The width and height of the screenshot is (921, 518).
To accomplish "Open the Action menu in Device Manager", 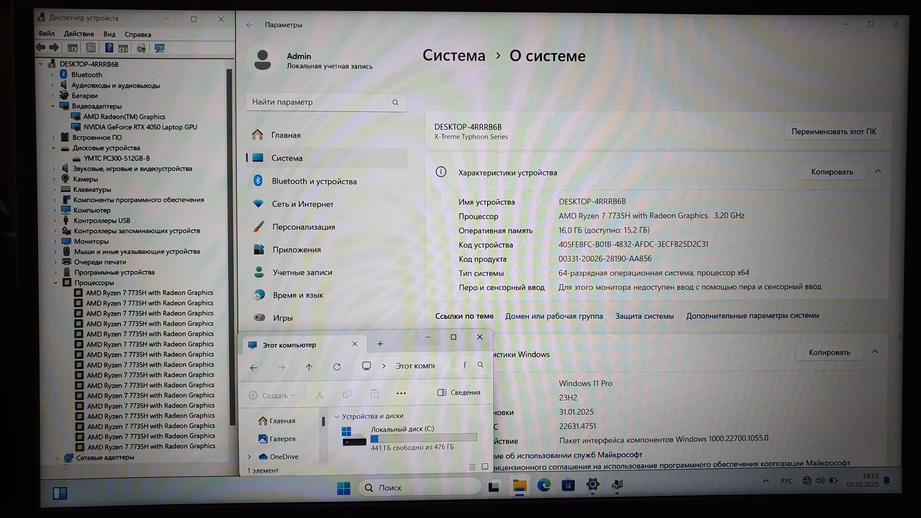I will (x=79, y=34).
